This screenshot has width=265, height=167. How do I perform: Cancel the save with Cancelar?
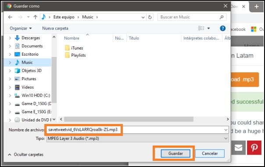210,153
